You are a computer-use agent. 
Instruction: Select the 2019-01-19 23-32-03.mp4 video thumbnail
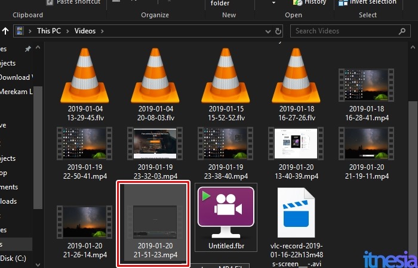155,144
